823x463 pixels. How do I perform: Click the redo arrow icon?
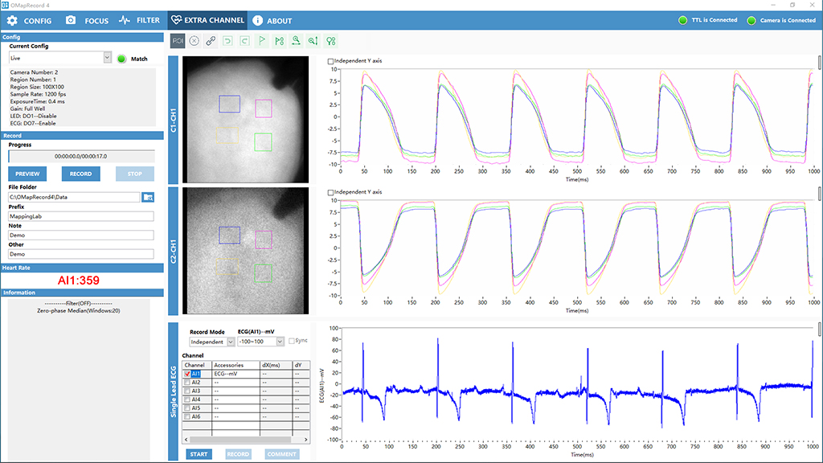244,41
